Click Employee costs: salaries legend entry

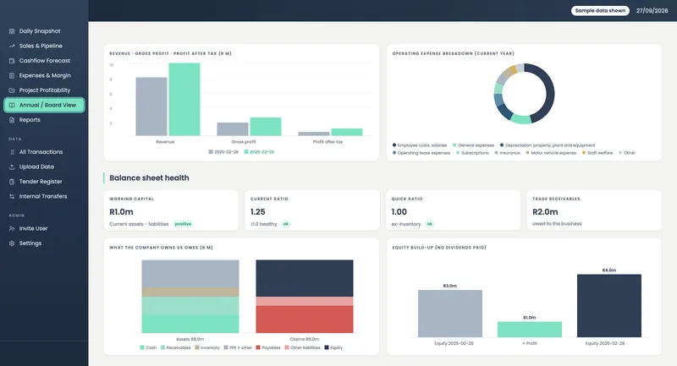[420, 145]
